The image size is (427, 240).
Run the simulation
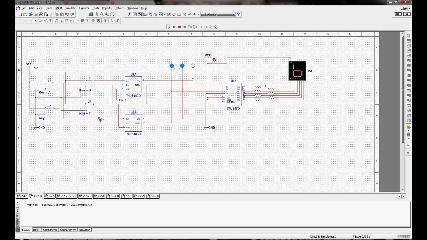click(x=169, y=27)
